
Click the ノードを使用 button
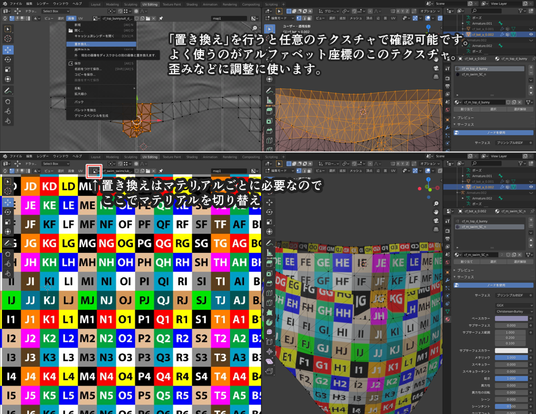(x=493, y=285)
